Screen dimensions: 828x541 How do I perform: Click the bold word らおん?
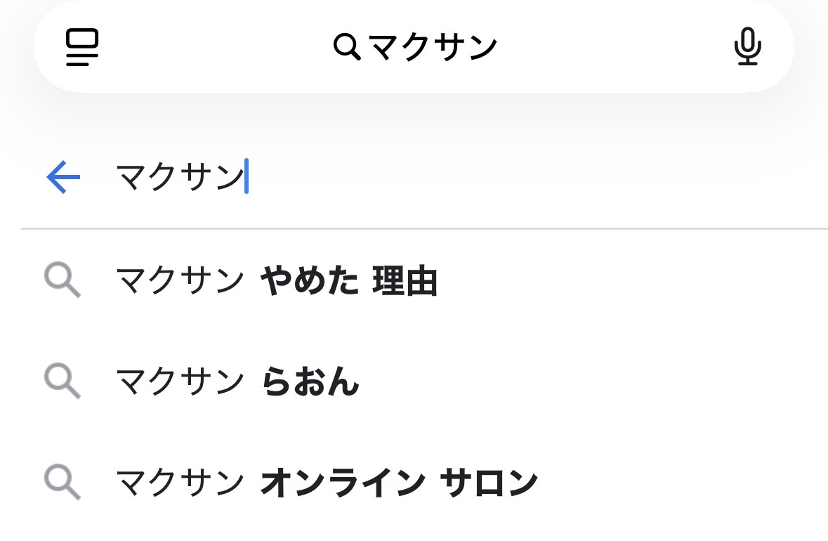tap(310, 382)
